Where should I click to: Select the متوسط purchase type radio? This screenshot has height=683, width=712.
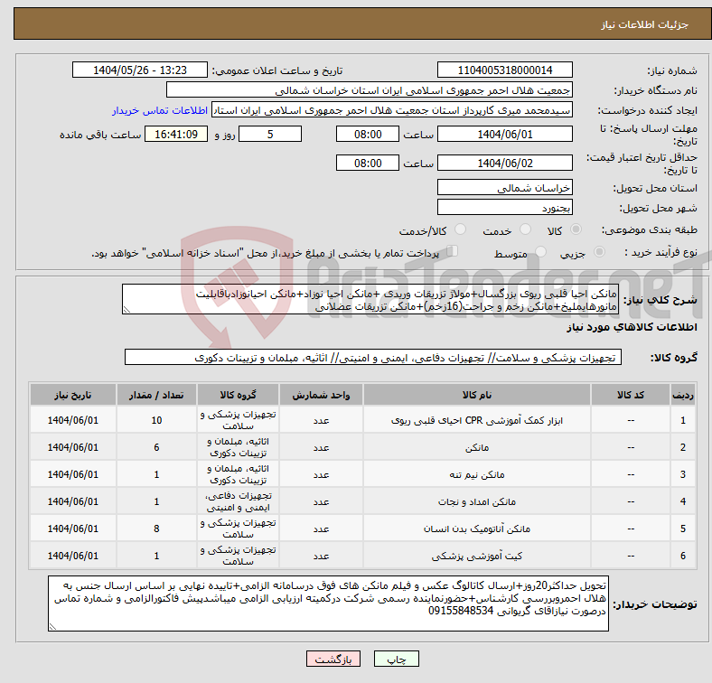pyautogui.click(x=540, y=251)
